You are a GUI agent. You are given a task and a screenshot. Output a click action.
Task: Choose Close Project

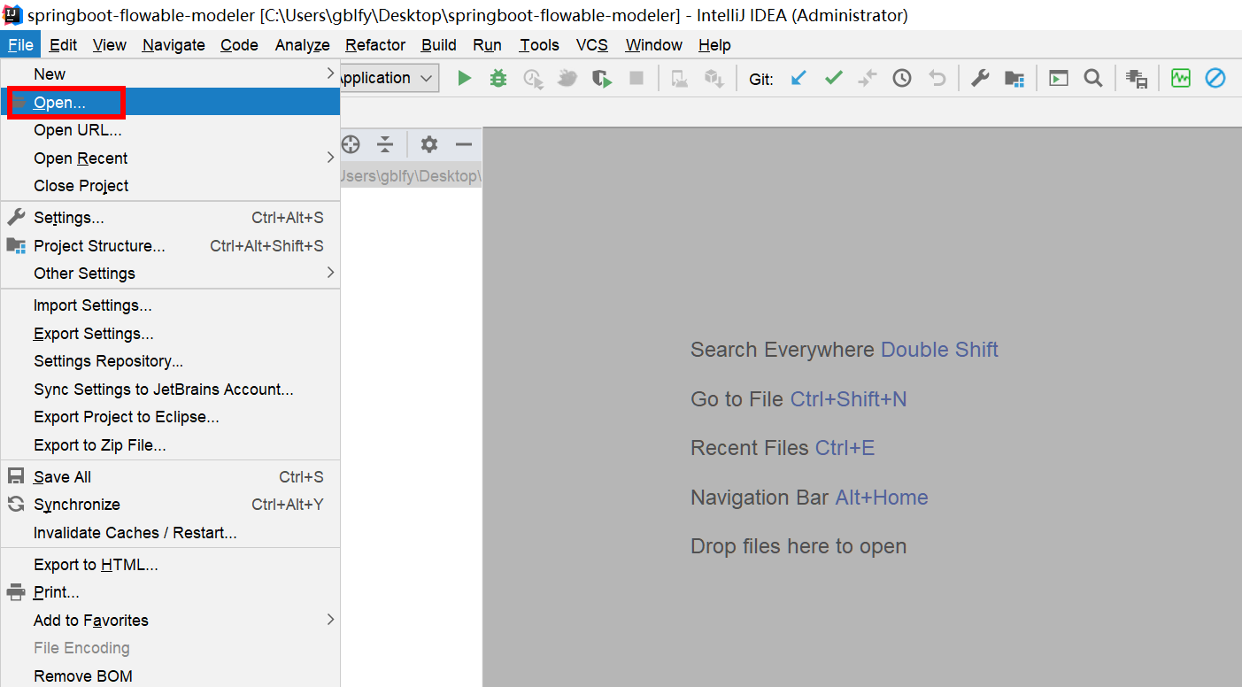[170, 186]
